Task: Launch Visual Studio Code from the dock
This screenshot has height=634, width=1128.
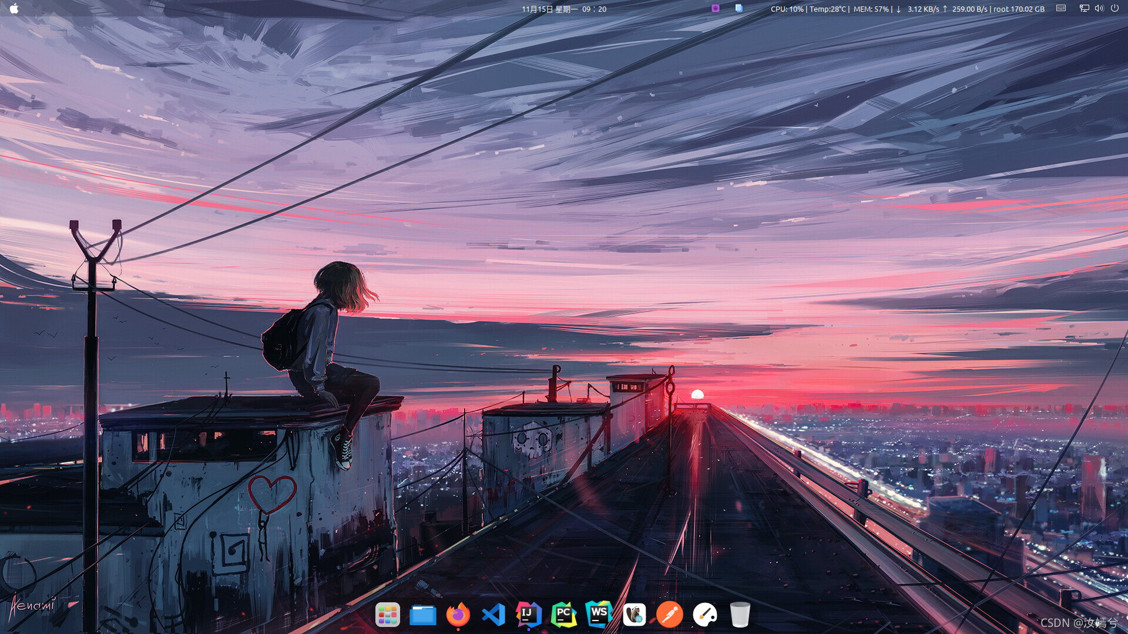Action: (493, 615)
